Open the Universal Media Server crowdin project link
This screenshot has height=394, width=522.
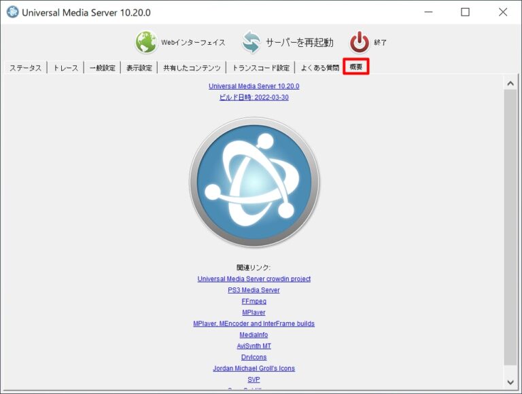click(254, 279)
